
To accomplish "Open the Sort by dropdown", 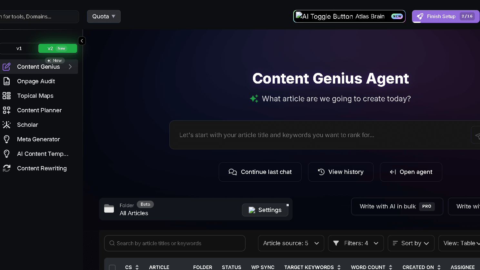I will pos(411,243).
